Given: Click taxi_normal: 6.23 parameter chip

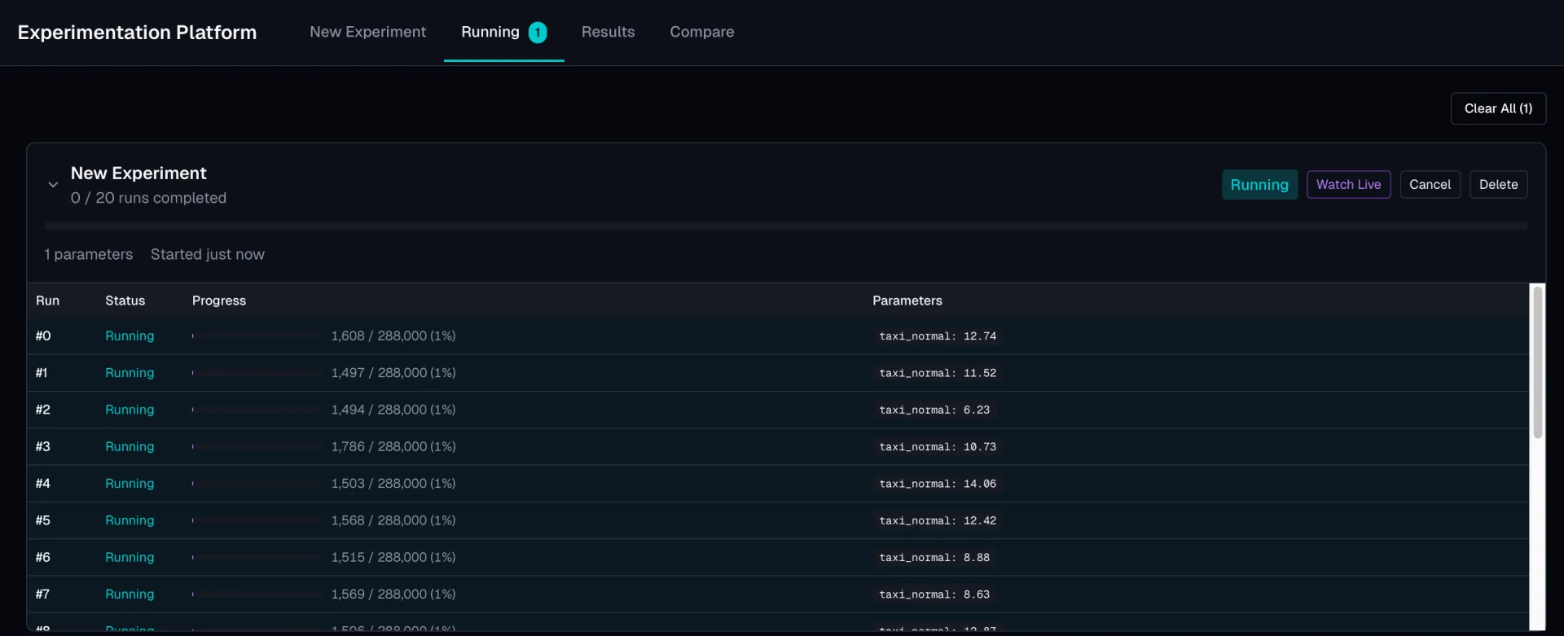Looking at the screenshot, I should [934, 410].
